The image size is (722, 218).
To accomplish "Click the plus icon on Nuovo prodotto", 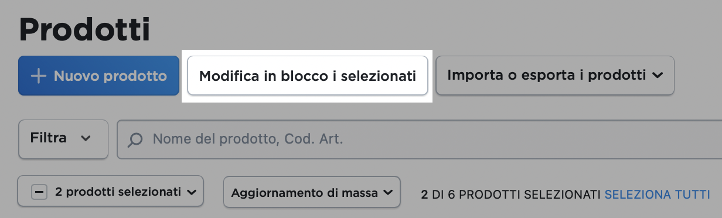I will pyautogui.click(x=38, y=76).
